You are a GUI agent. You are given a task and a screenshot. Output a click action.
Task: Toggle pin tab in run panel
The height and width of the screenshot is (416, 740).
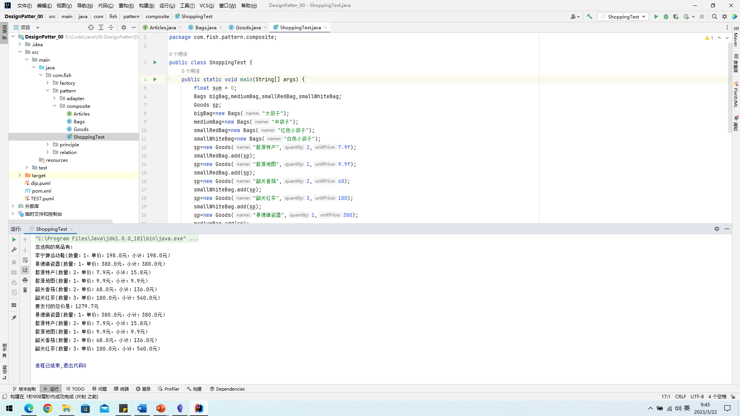coord(14,318)
